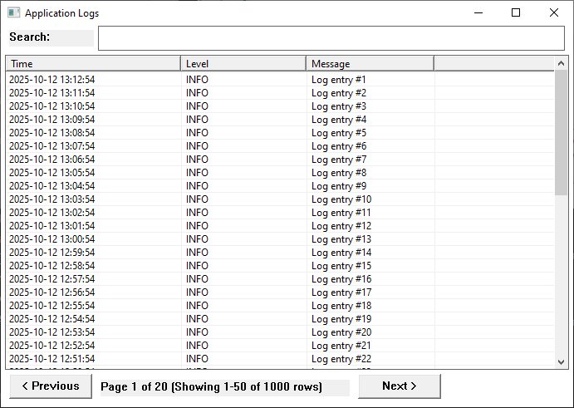Select the cell 'Log entry #14'
Screen dimensions: 574x408
[341, 253]
